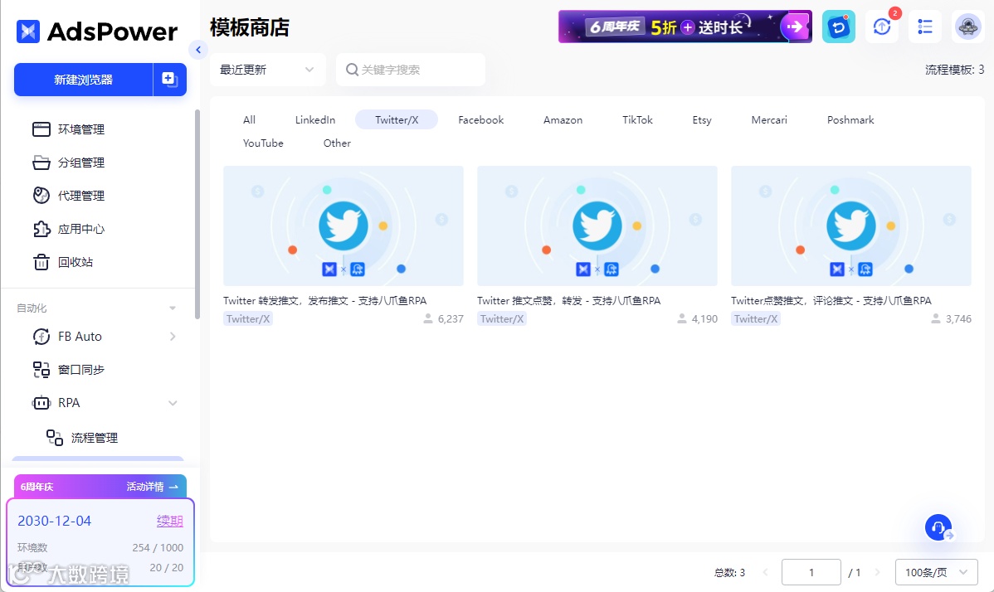
Task: Click the AdsPower logo
Action: pyautogui.click(x=97, y=31)
